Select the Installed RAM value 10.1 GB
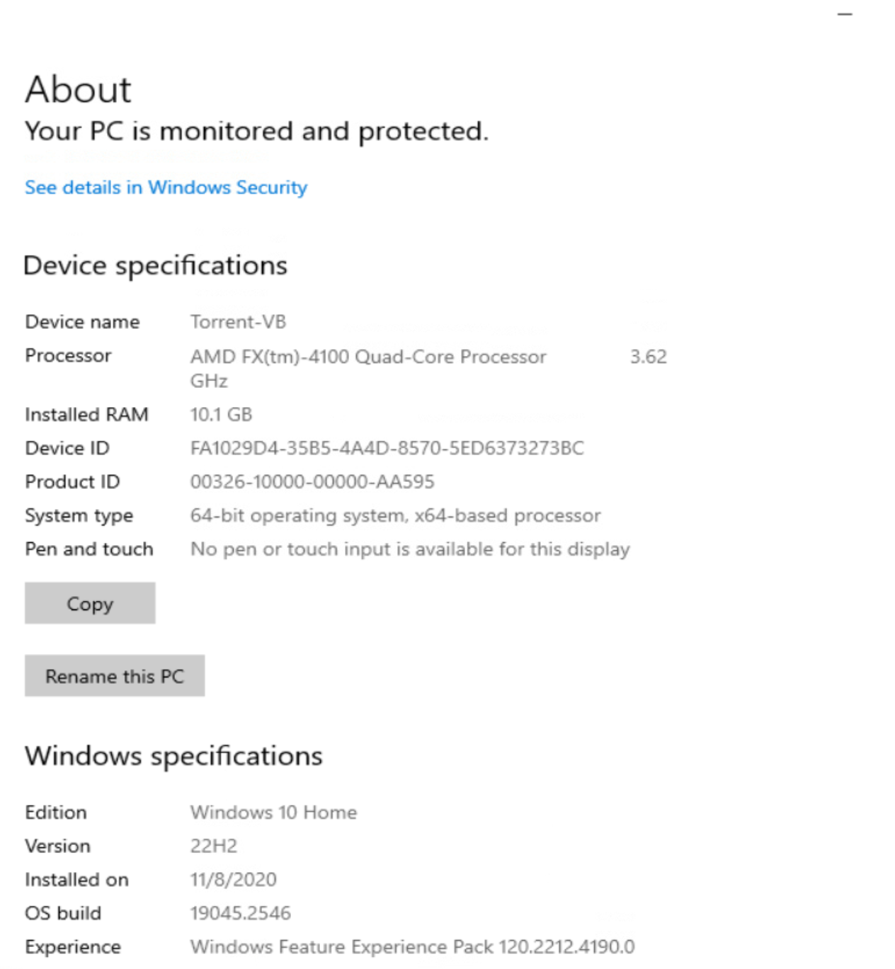The image size is (895, 969). tap(221, 415)
